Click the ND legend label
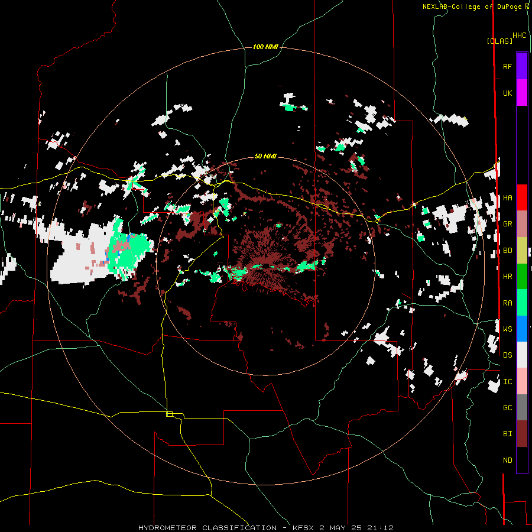The height and width of the screenshot is (532, 532). point(507,460)
